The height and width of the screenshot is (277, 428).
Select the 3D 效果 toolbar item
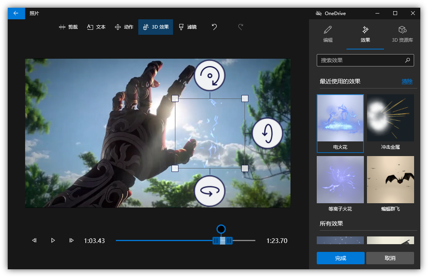[x=156, y=27]
